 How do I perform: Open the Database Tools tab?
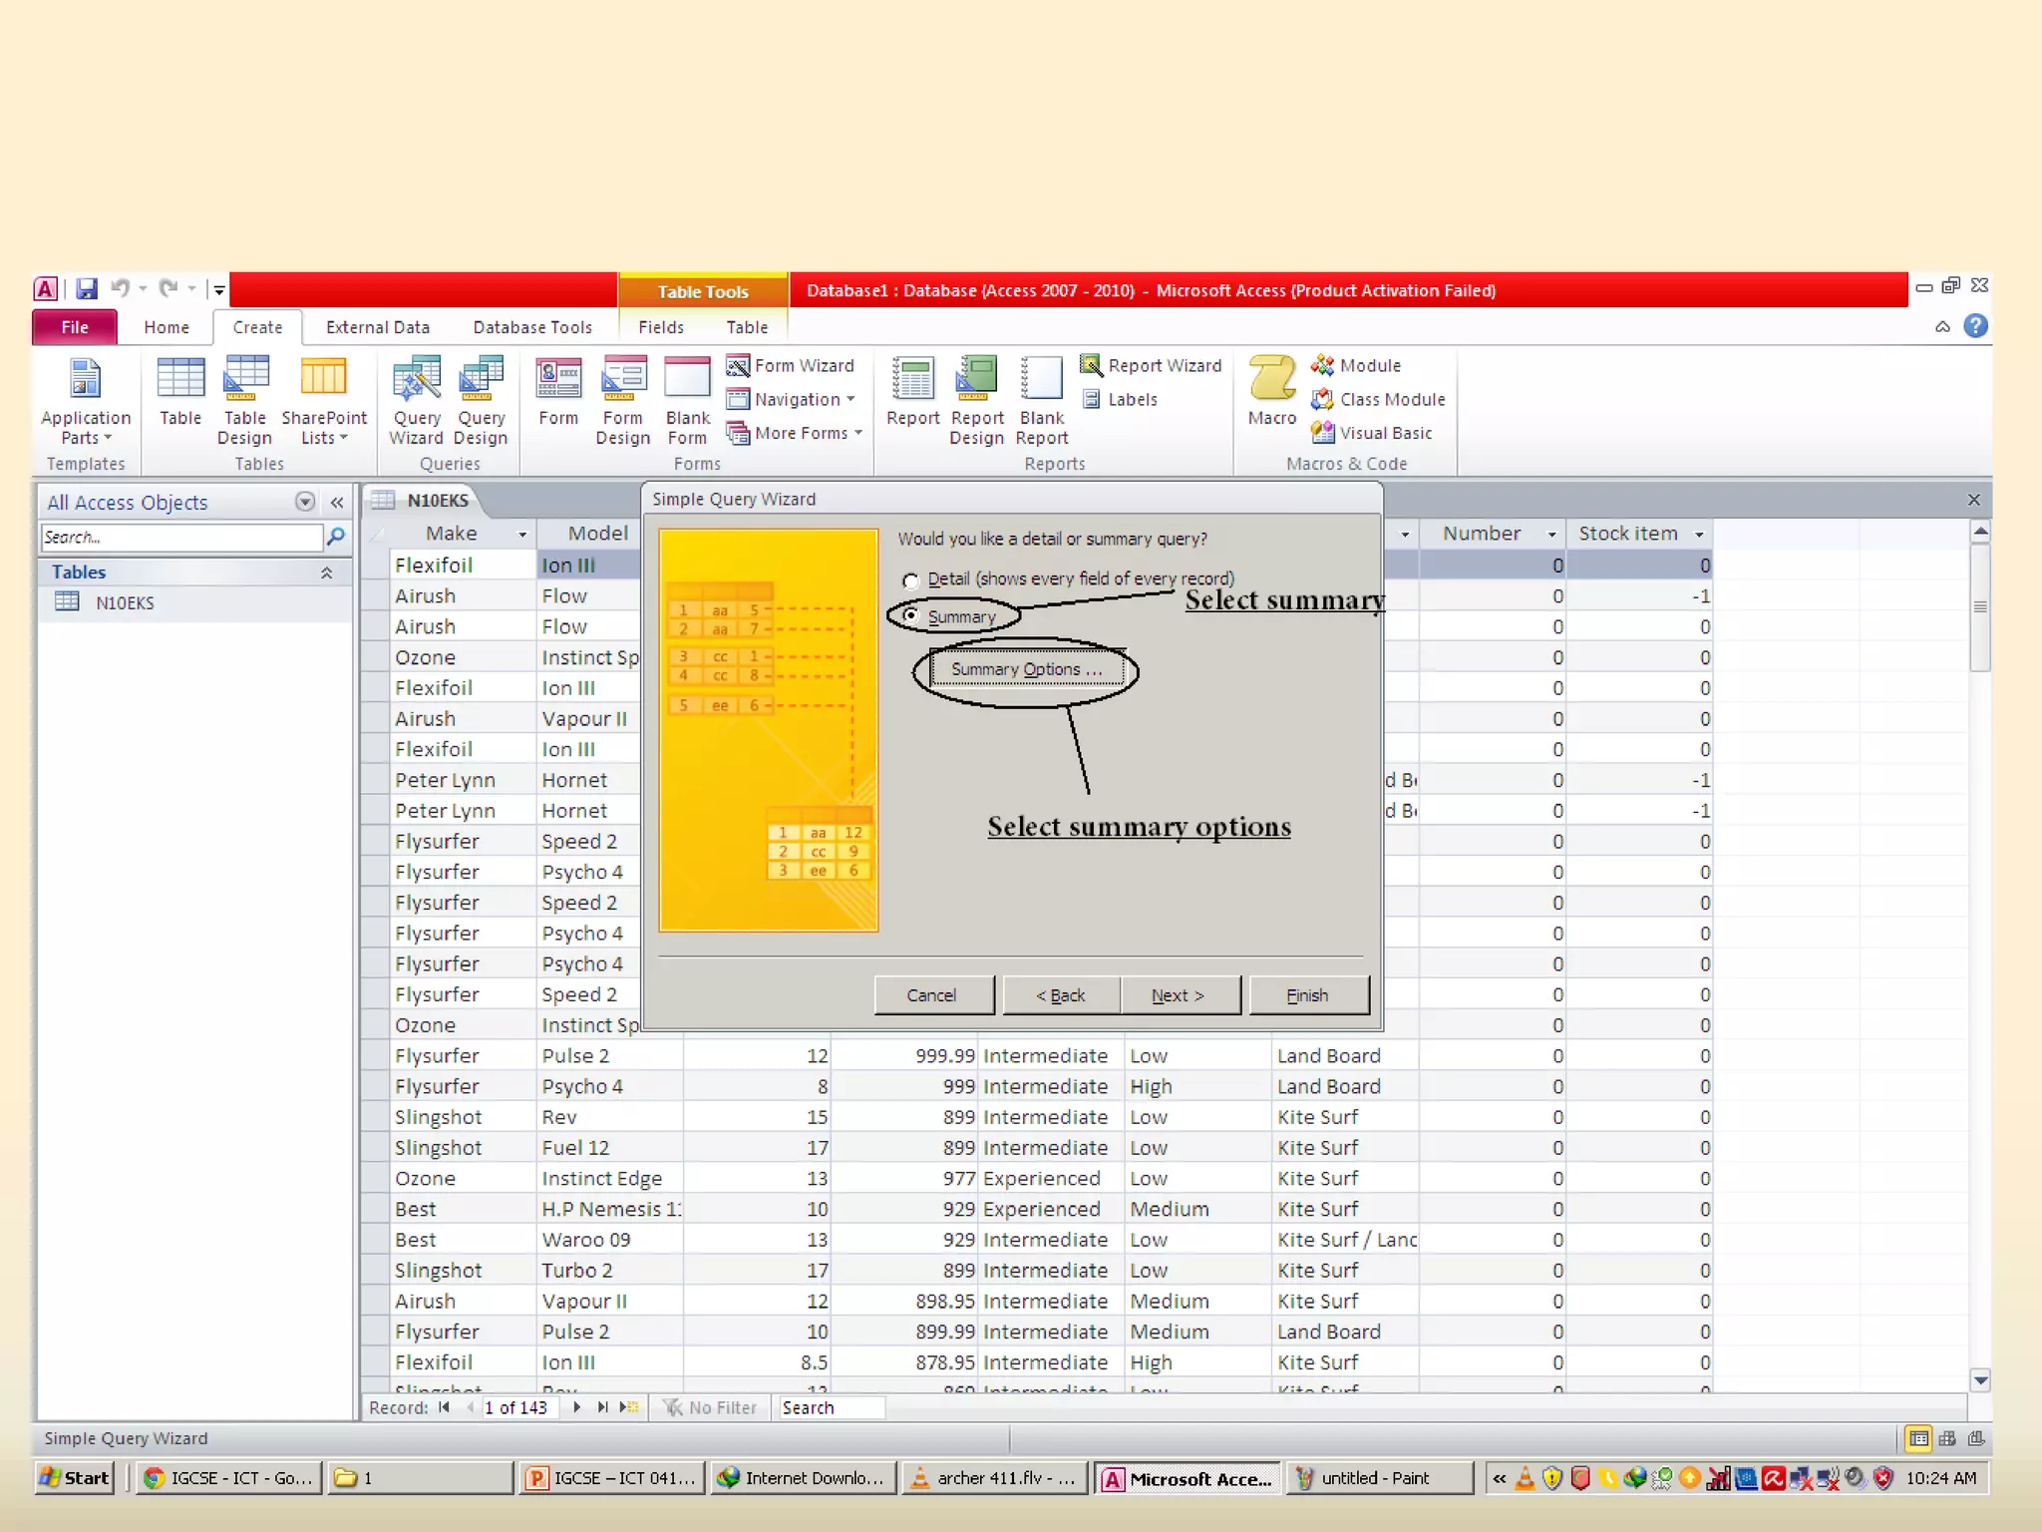point(531,327)
